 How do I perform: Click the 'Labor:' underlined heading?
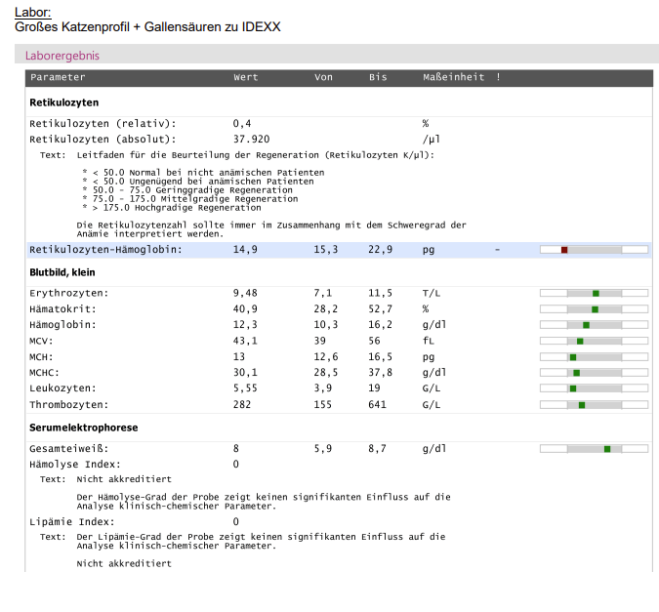coord(33,12)
